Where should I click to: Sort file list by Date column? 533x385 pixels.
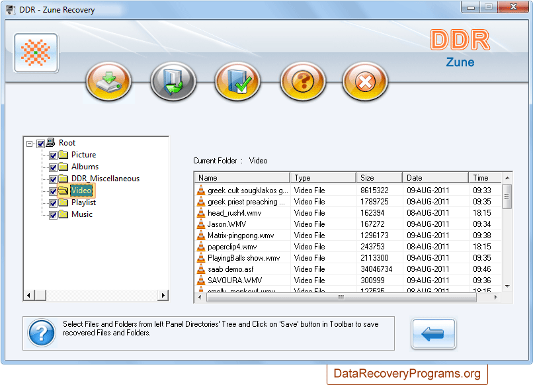click(x=435, y=178)
